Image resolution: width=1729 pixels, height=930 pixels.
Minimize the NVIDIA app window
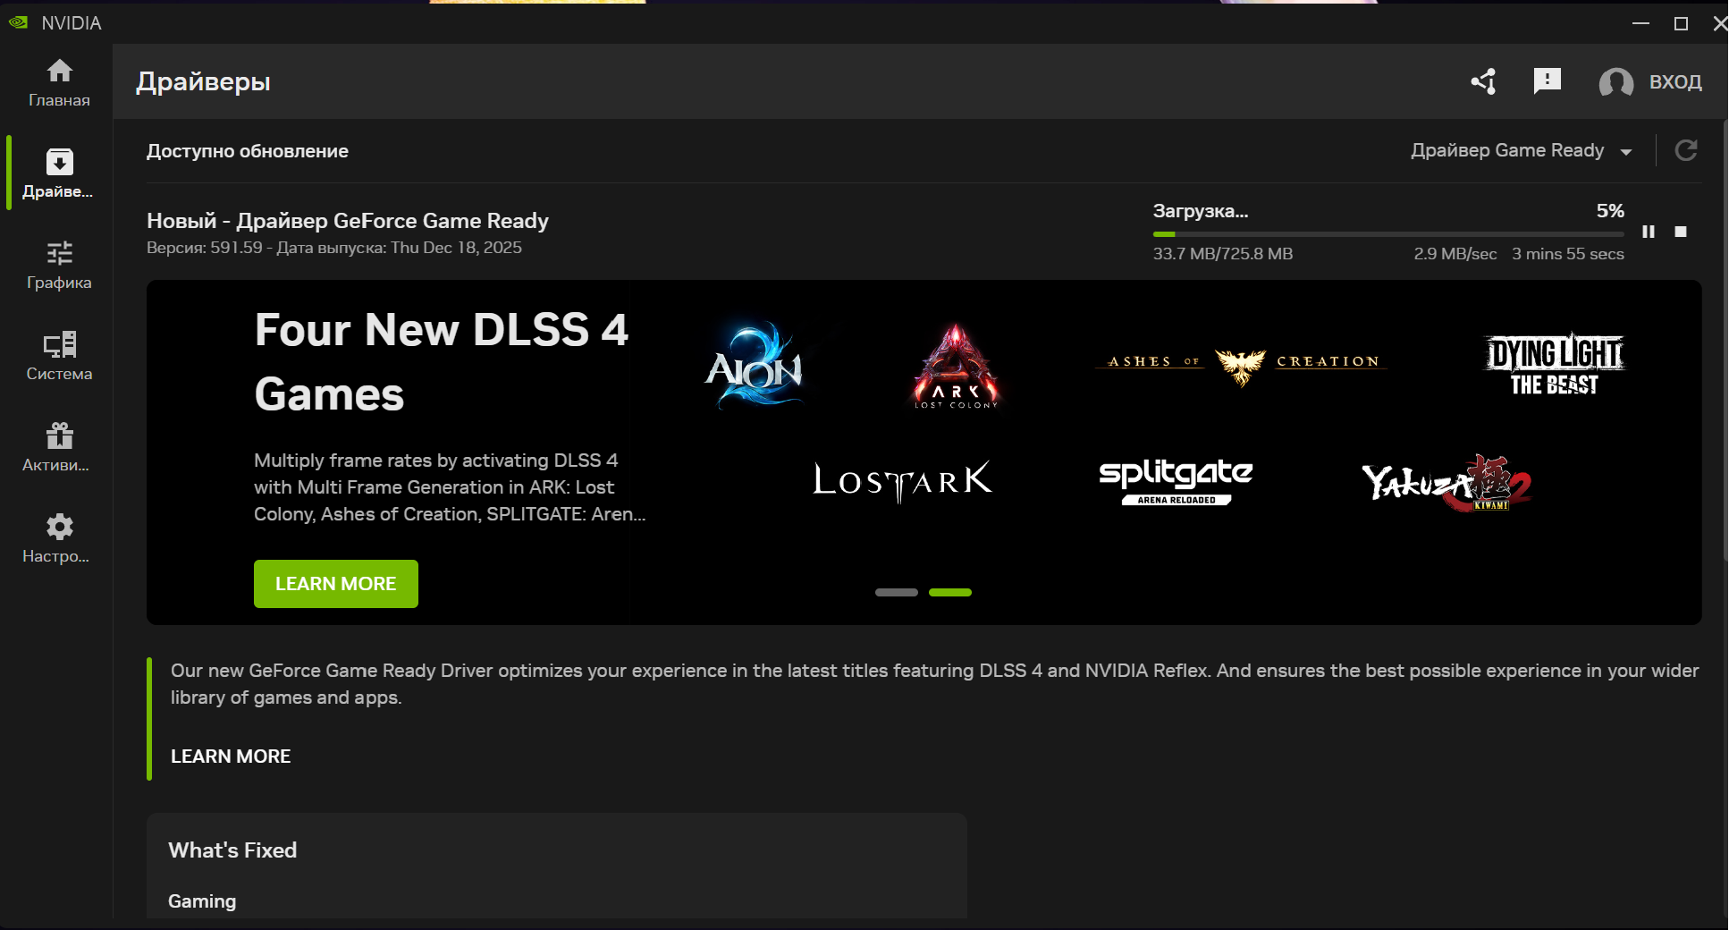1640,23
